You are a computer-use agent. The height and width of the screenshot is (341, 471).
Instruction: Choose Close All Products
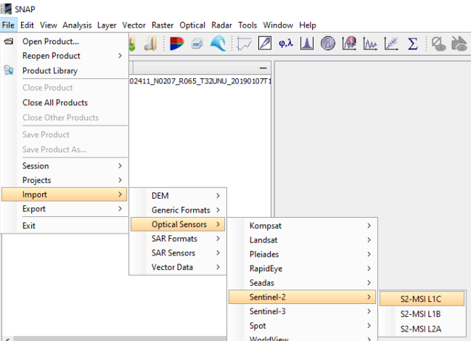click(65, 102)
